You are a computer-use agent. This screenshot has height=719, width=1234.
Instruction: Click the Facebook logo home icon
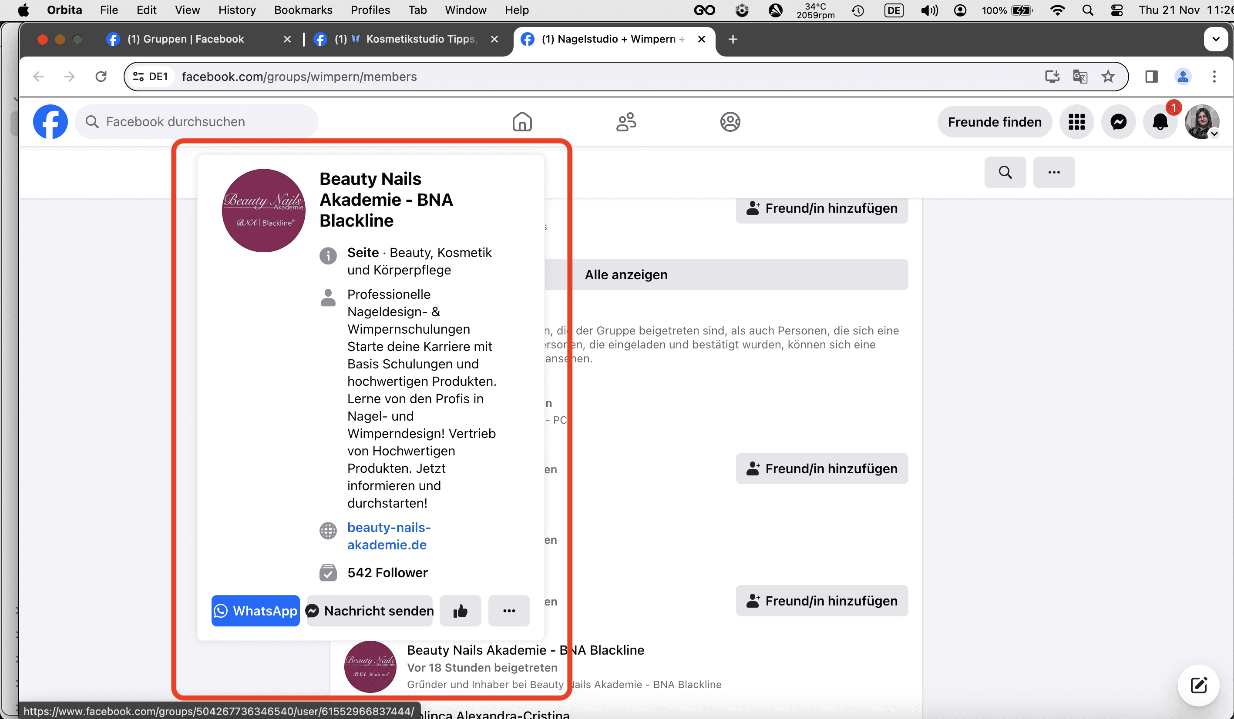(x=50, y=121)
